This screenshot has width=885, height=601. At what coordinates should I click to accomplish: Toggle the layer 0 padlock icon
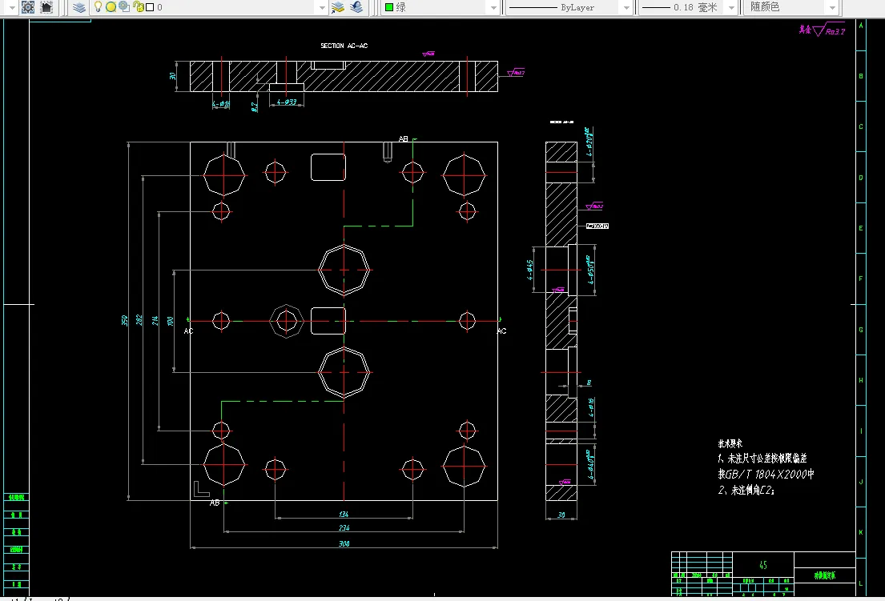[138, 6]
